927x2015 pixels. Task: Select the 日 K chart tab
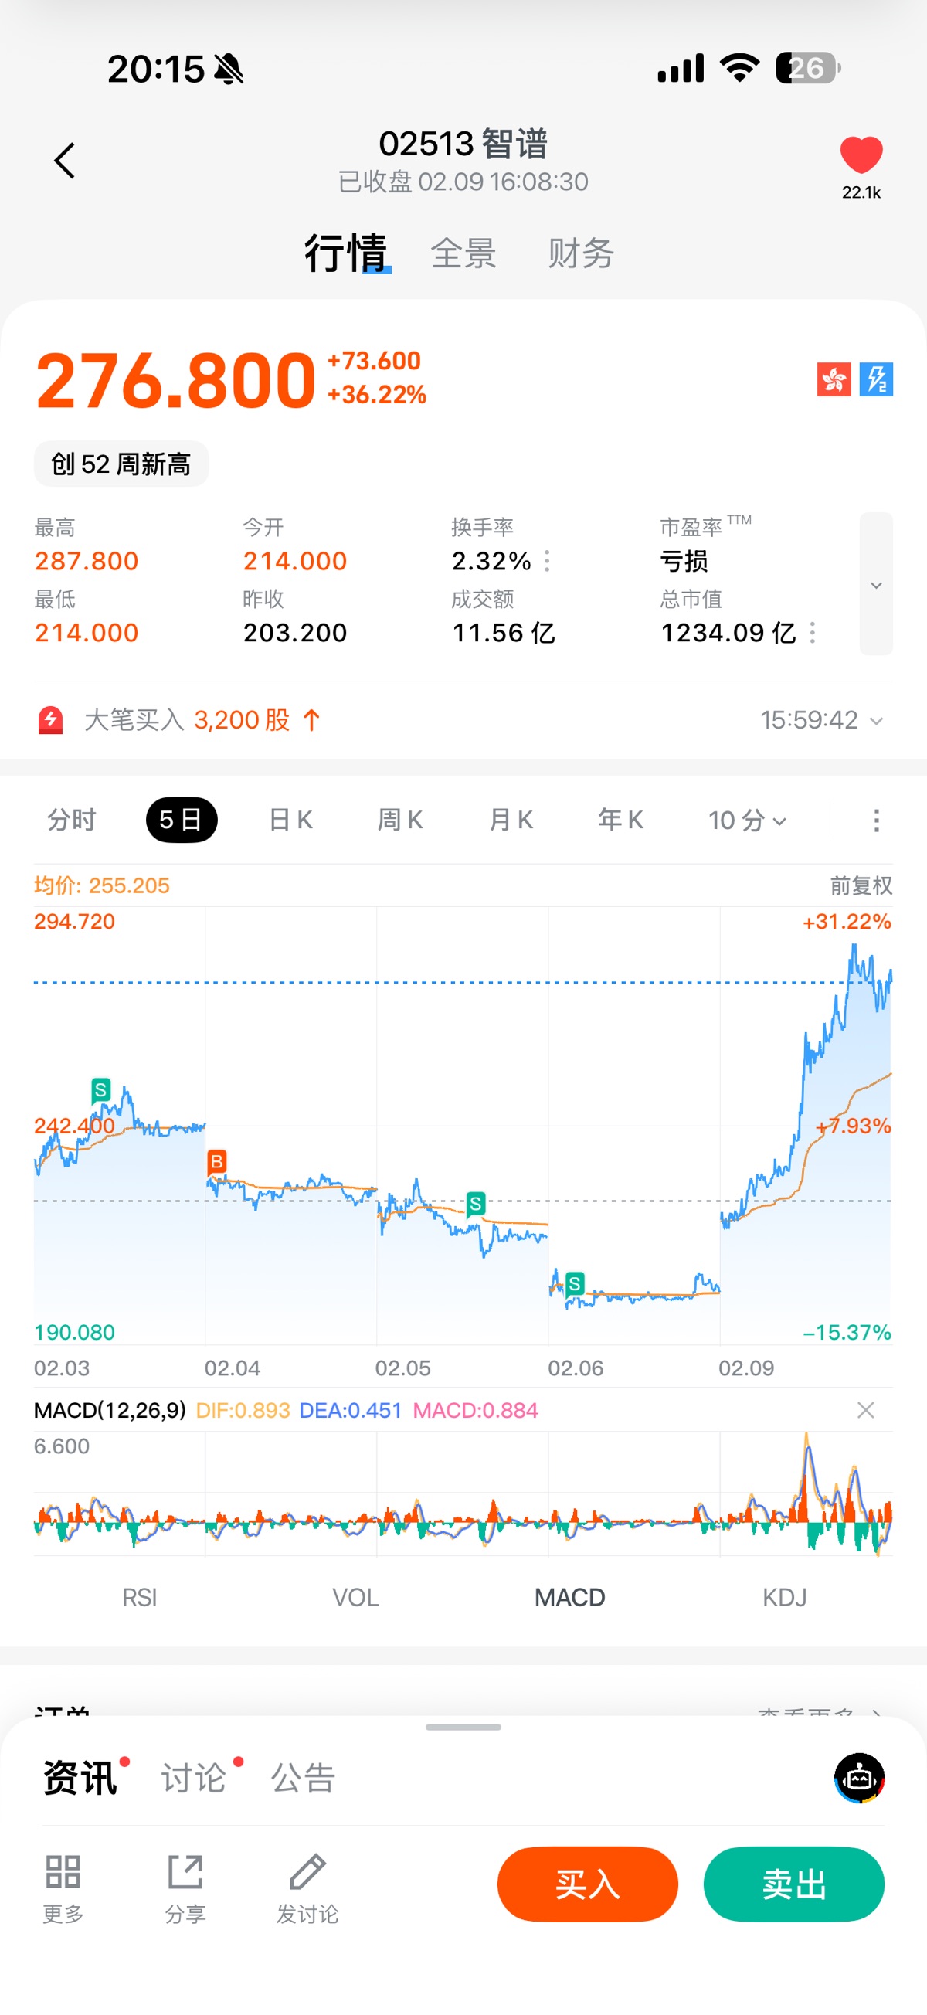coord(290,821)
